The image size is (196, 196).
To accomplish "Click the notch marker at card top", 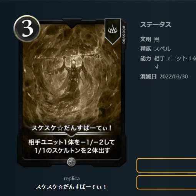I will (x=72, y=23).
